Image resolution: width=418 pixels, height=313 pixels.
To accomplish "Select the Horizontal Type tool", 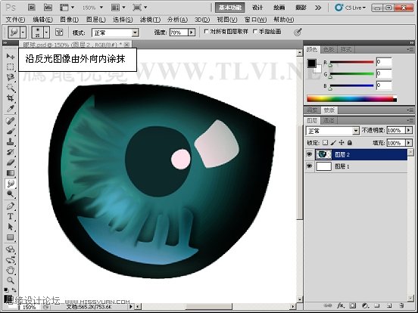I will click(x=11, y=216).
